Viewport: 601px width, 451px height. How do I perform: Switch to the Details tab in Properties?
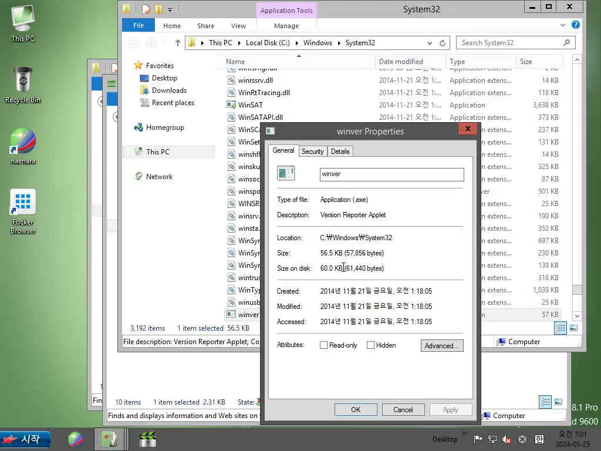tap(340, 152)
